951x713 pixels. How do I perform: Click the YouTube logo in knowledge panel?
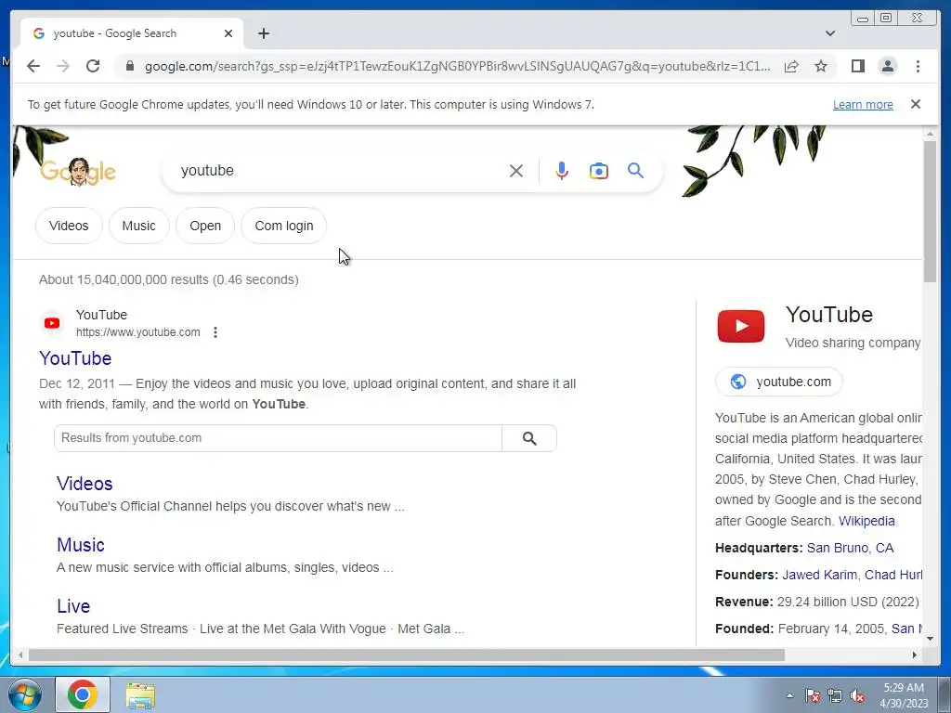(740, 326)
